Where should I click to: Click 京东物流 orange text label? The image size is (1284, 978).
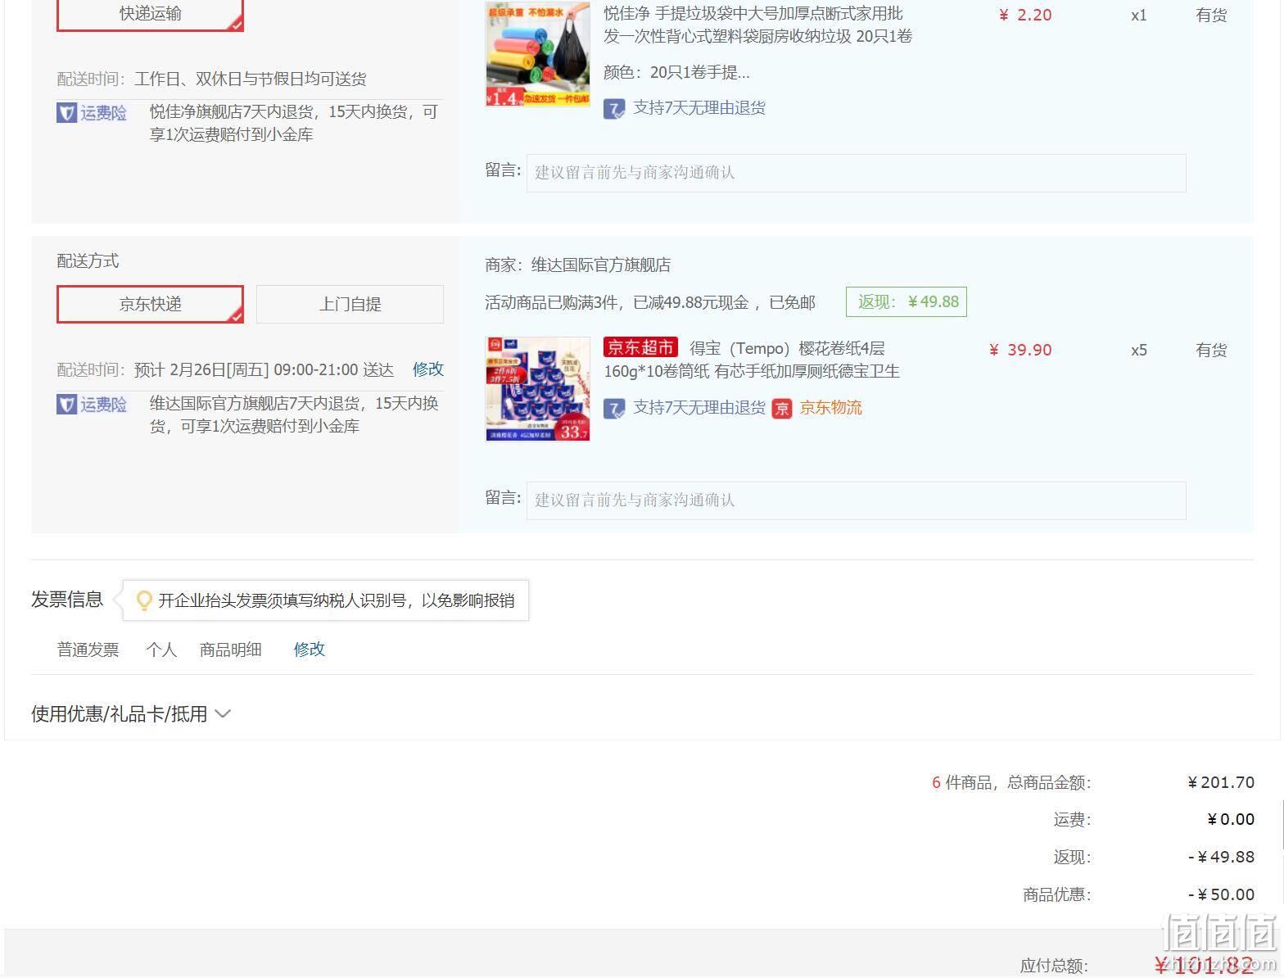pos(830,408)
